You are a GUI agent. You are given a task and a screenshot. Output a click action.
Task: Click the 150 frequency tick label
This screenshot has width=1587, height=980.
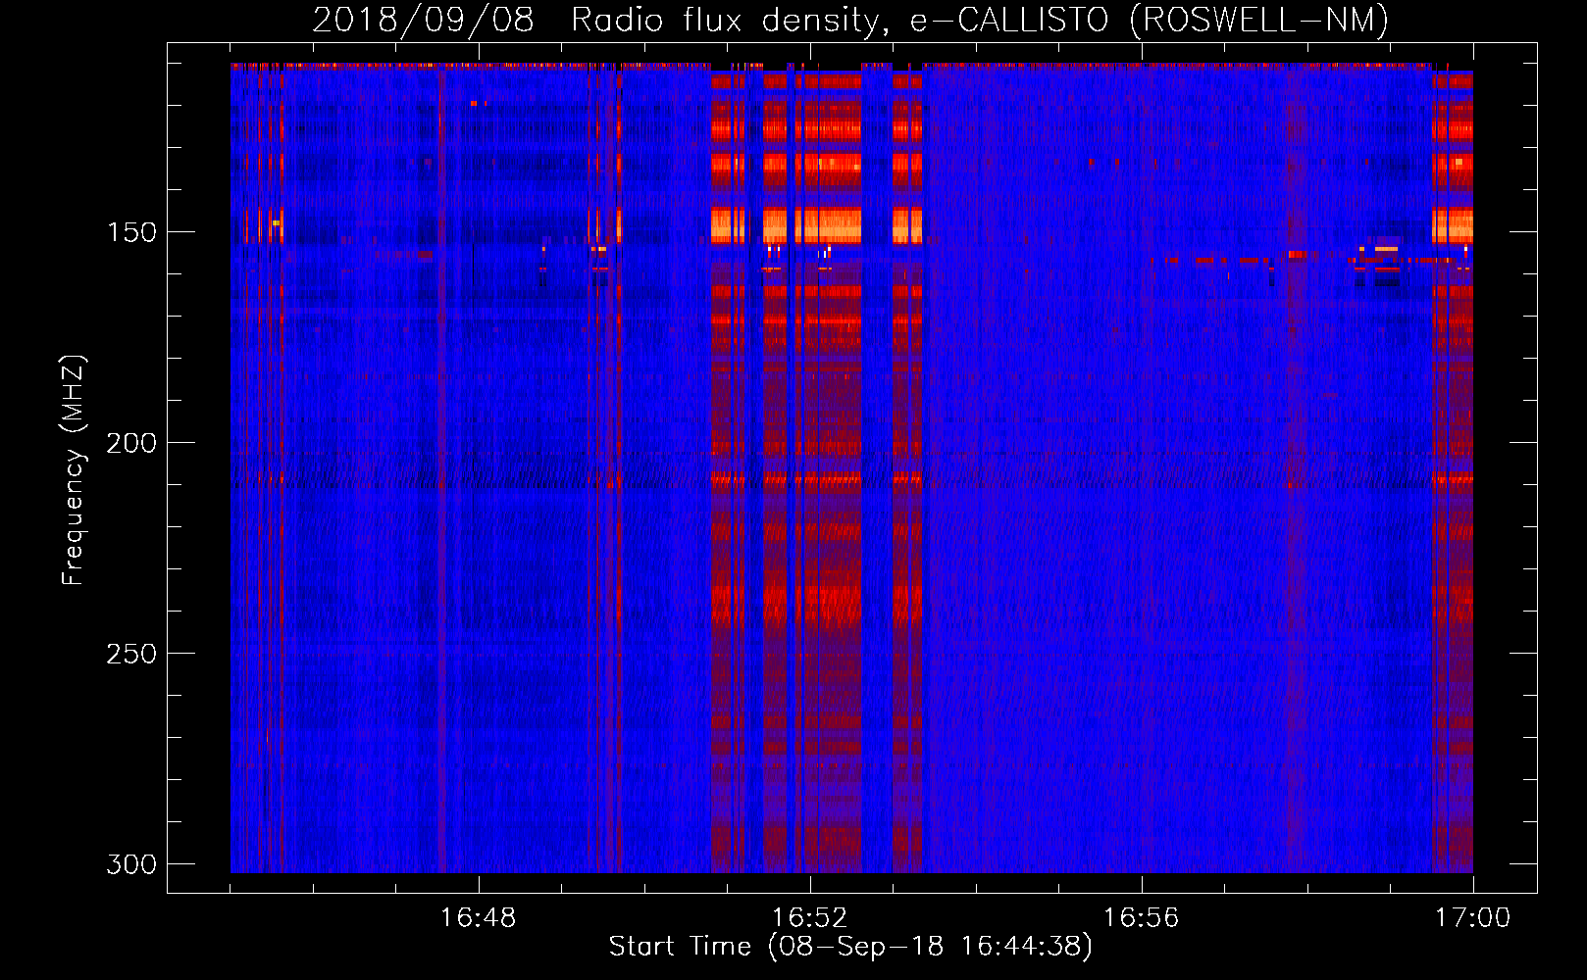131,232
